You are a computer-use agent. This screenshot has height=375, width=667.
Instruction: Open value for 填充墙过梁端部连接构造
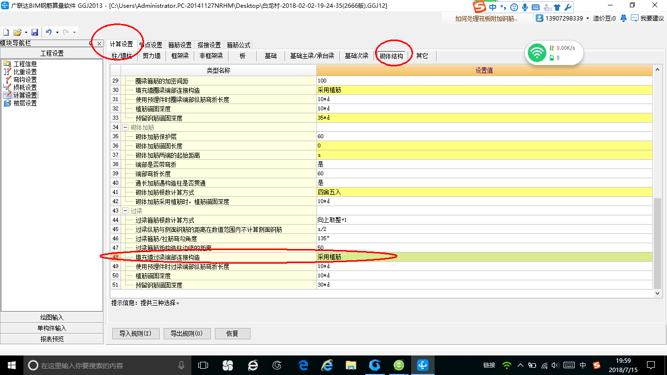[484, 257]
